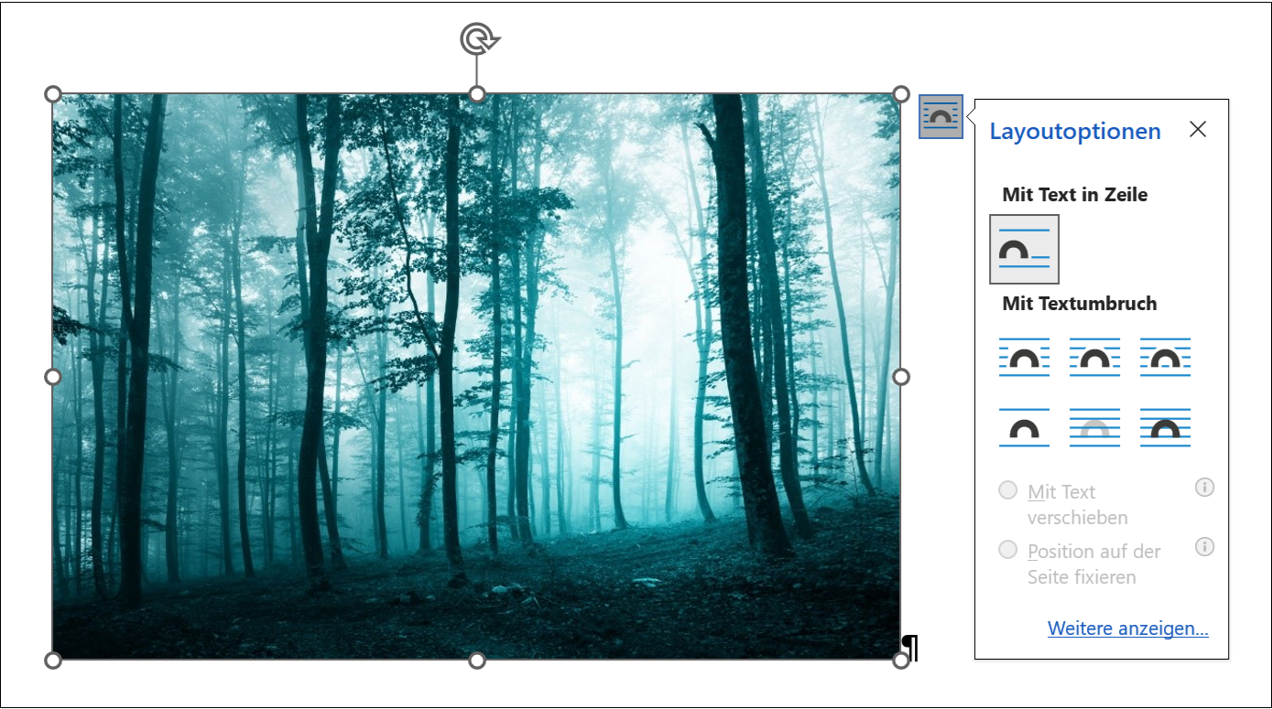1272x709 pixels.
Task: Select 'Position auf der Seite fixieren' radio button
Action: point(1008,550)
